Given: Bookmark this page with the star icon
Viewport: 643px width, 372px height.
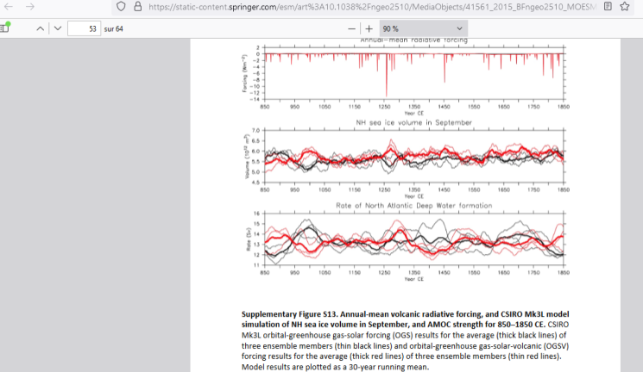Looking at the screenshot, I should [x=625, y=7].
